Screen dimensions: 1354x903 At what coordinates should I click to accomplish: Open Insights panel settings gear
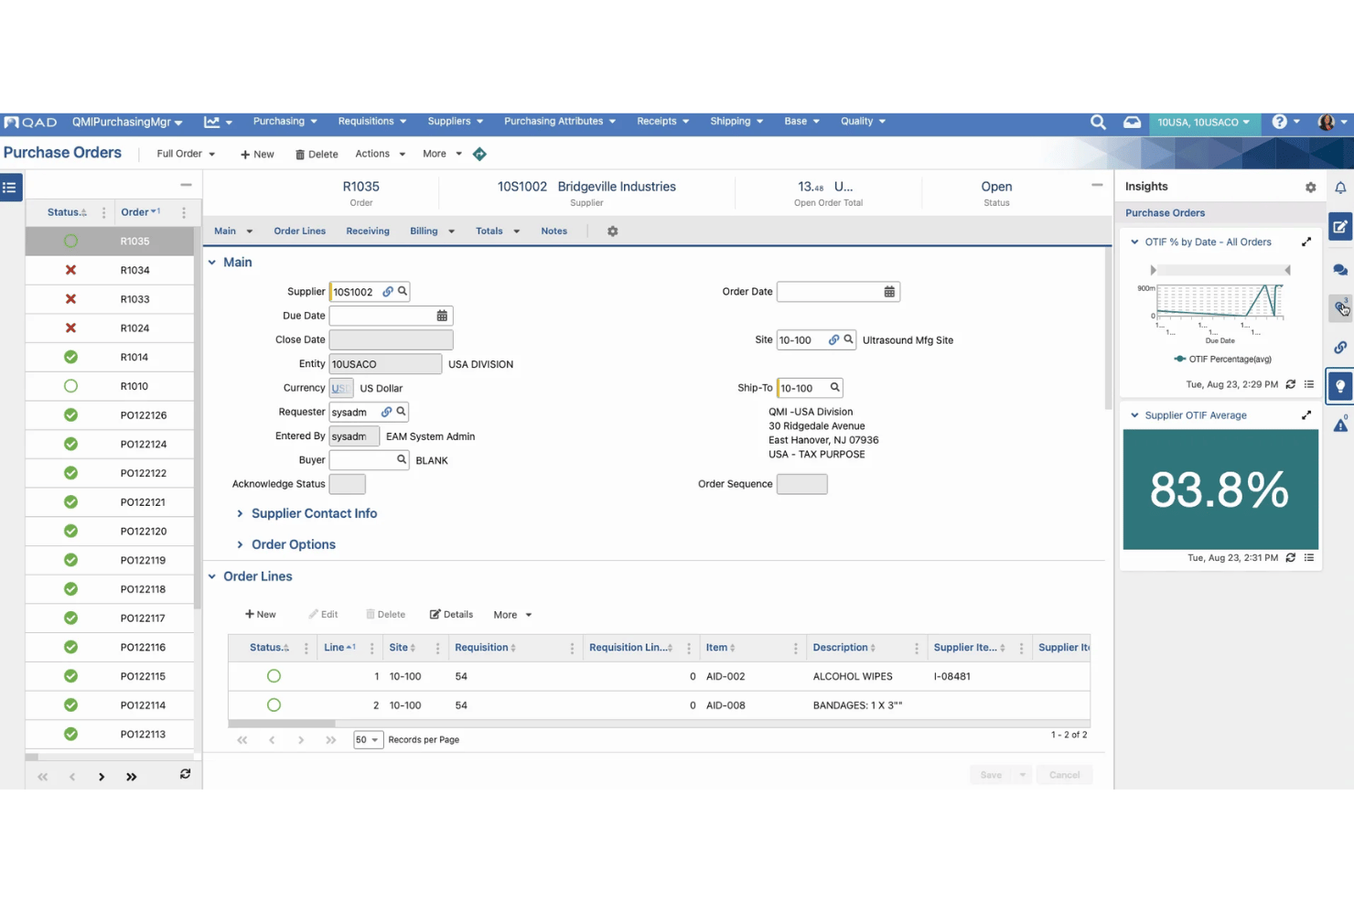tap(1310, 187)
